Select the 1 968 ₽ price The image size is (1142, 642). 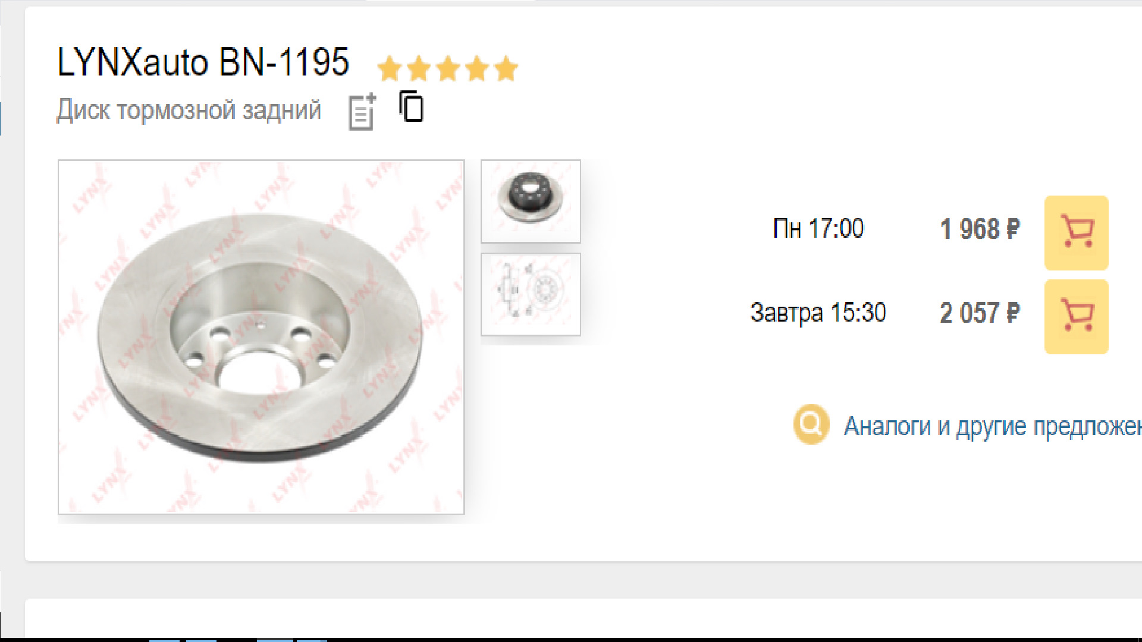tap(980, 229)
